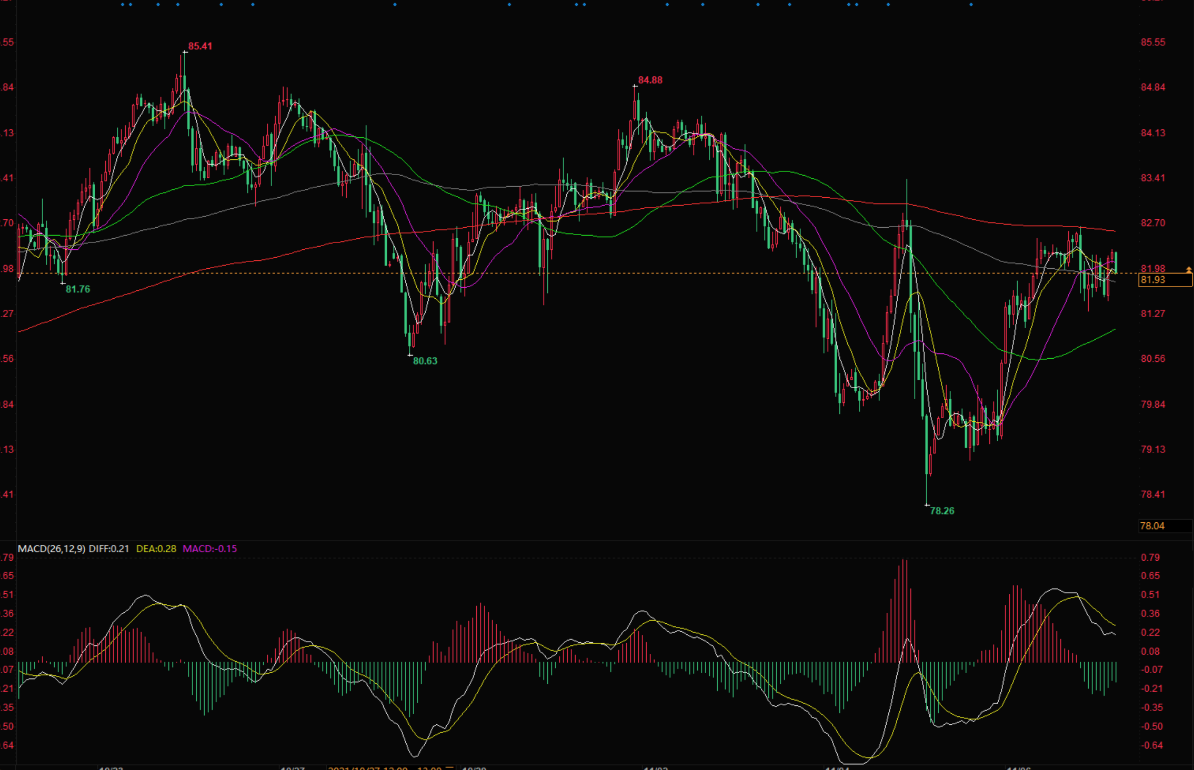Select the yellow DEA:0.28 label
The width and height of the screenshot is (1194, 770).
[156, 549]
